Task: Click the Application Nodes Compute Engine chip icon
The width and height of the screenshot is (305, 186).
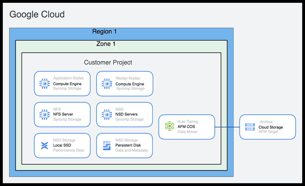Action: click(45, 84)
